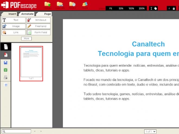Click the paragraph starting 'Tudo sobre tecnologia'
The height and width of the screenshot is (134, 179).
(x=131, y=96)
